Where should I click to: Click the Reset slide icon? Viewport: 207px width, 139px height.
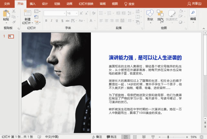pyautogui.click(x=36, y=17)
